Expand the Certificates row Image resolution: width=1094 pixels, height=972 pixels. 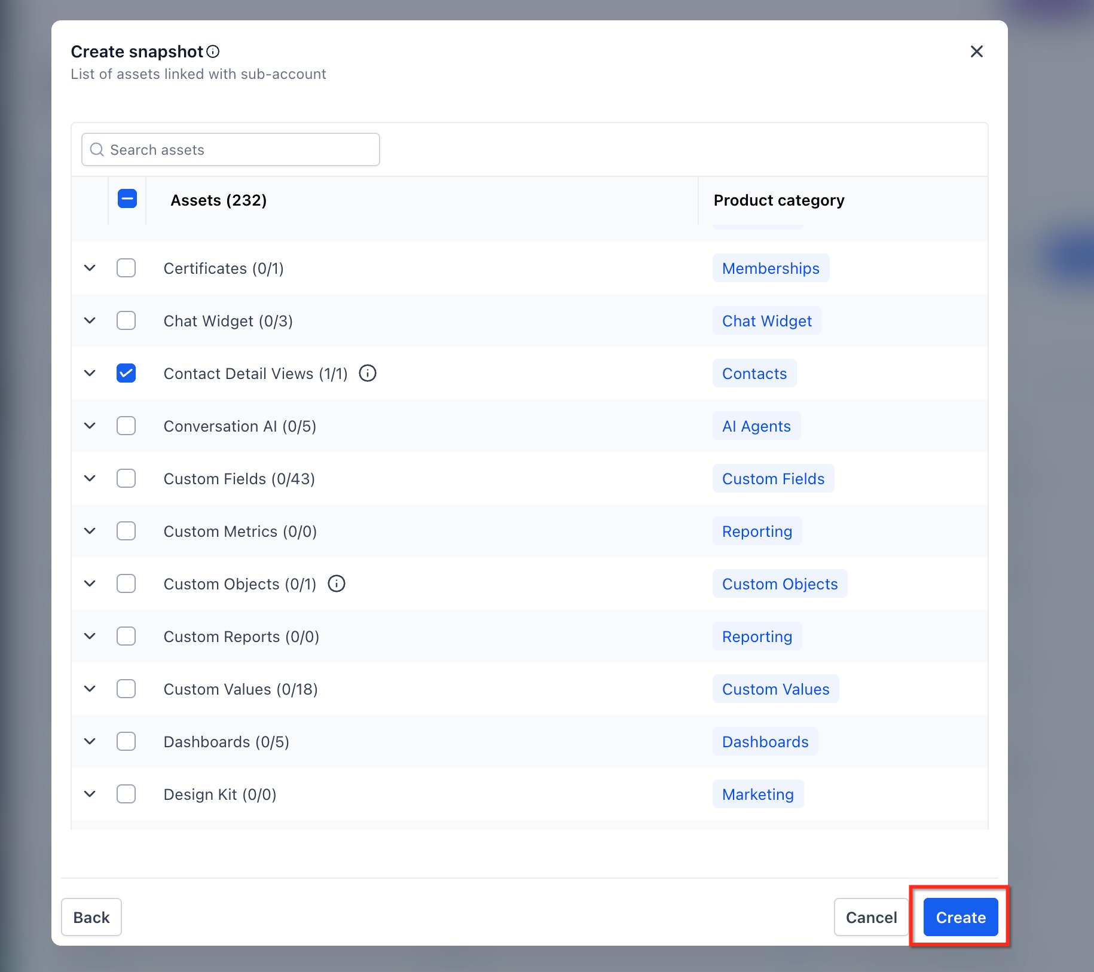[x=90, y=268]
